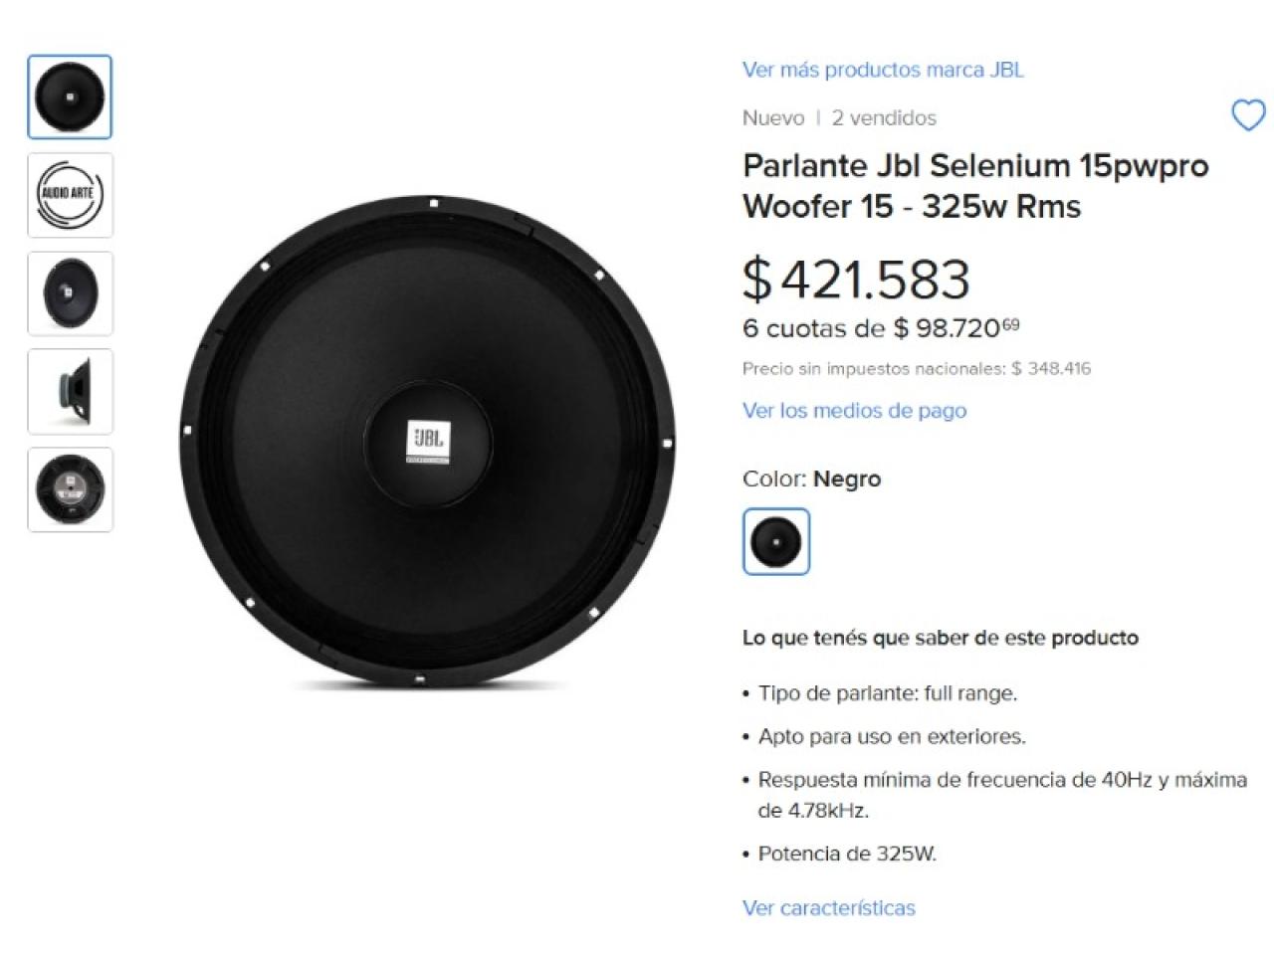Click the 'Nuevo' condition label
Screen dimensions: 1274x955
[x=773, y=117]
